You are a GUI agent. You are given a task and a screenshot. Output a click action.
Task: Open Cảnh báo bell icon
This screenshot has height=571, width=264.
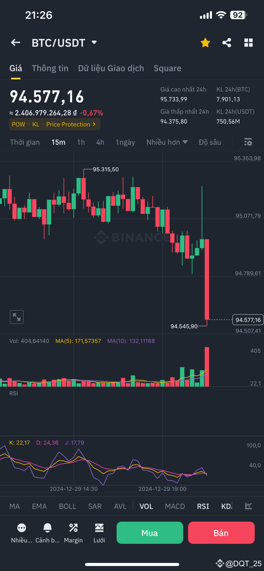[x=48, y=528]
